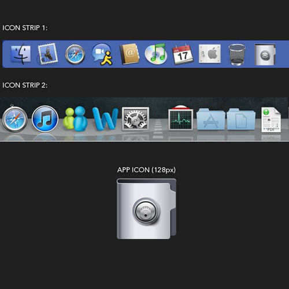Open the MSN Messenger buddies icon
289x289 pixels.
pos(75,118)
